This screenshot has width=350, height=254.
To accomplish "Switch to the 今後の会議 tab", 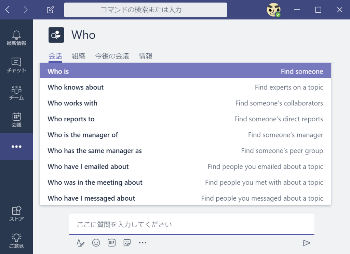I will [112, 56].
